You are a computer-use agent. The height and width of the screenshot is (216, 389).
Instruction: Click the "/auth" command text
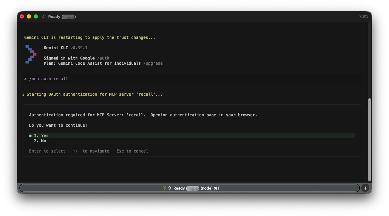[x=103, y=58]
